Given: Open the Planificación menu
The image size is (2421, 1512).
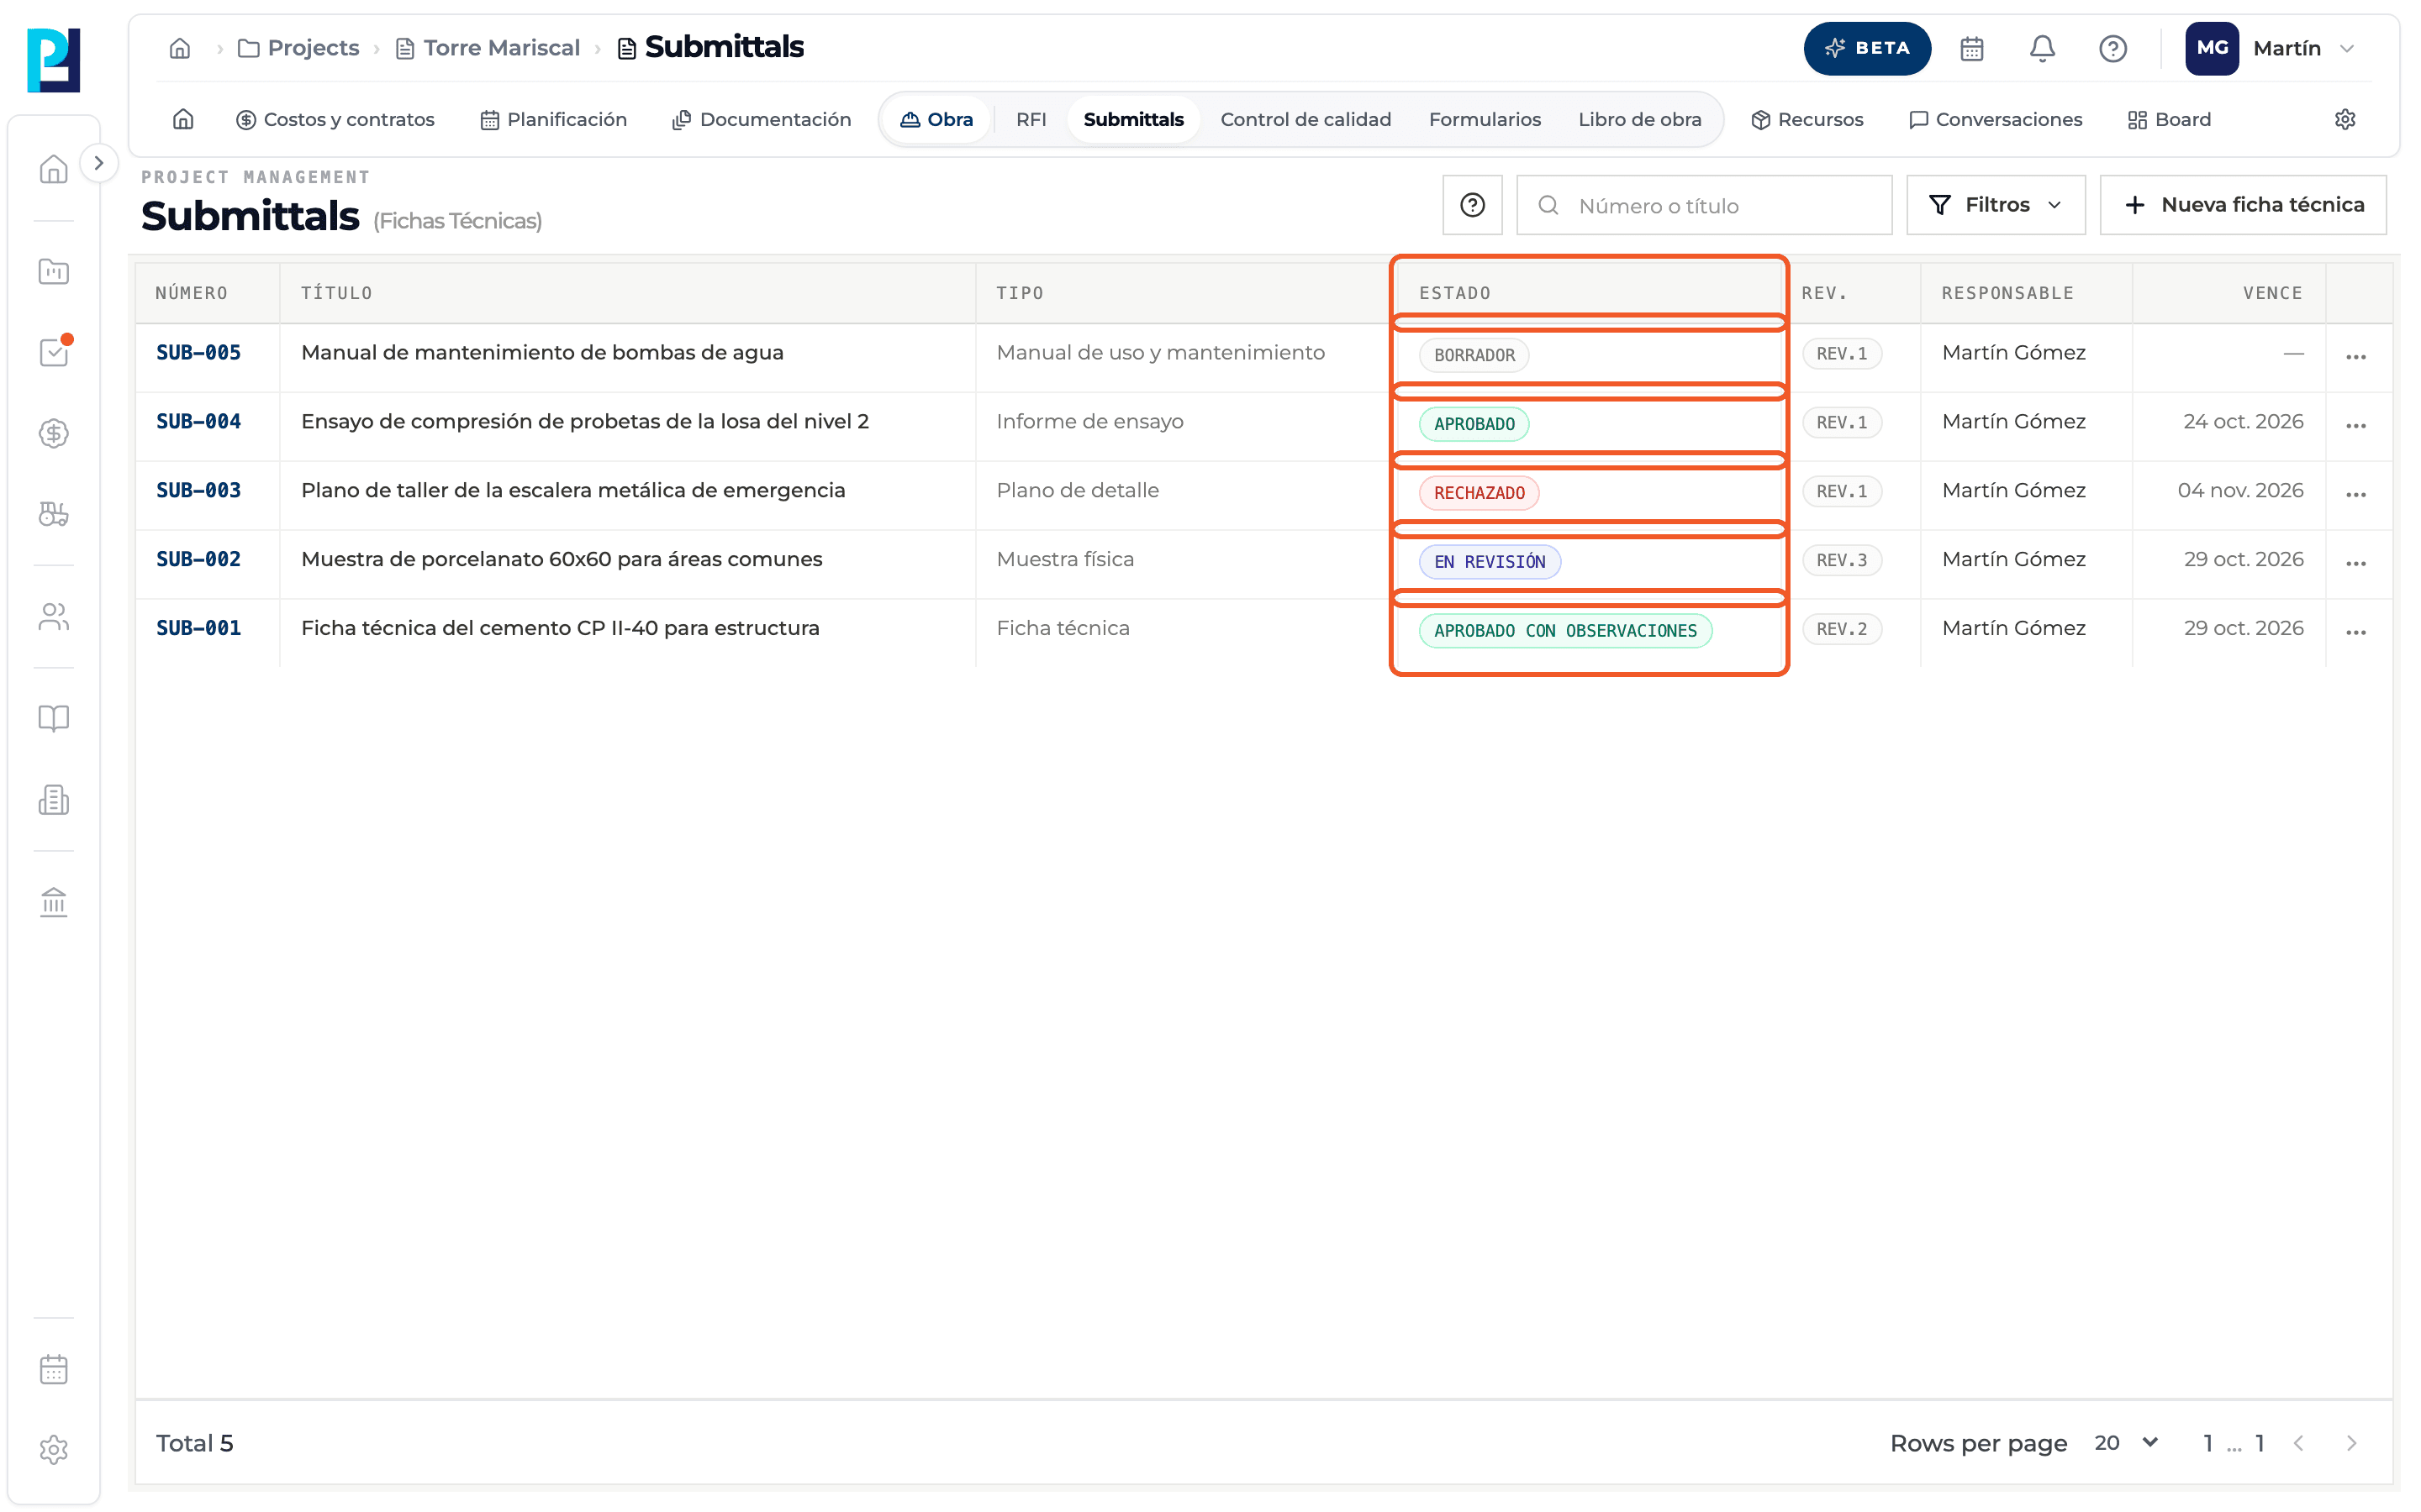Looking at the screenshot, I should (553, 119).
